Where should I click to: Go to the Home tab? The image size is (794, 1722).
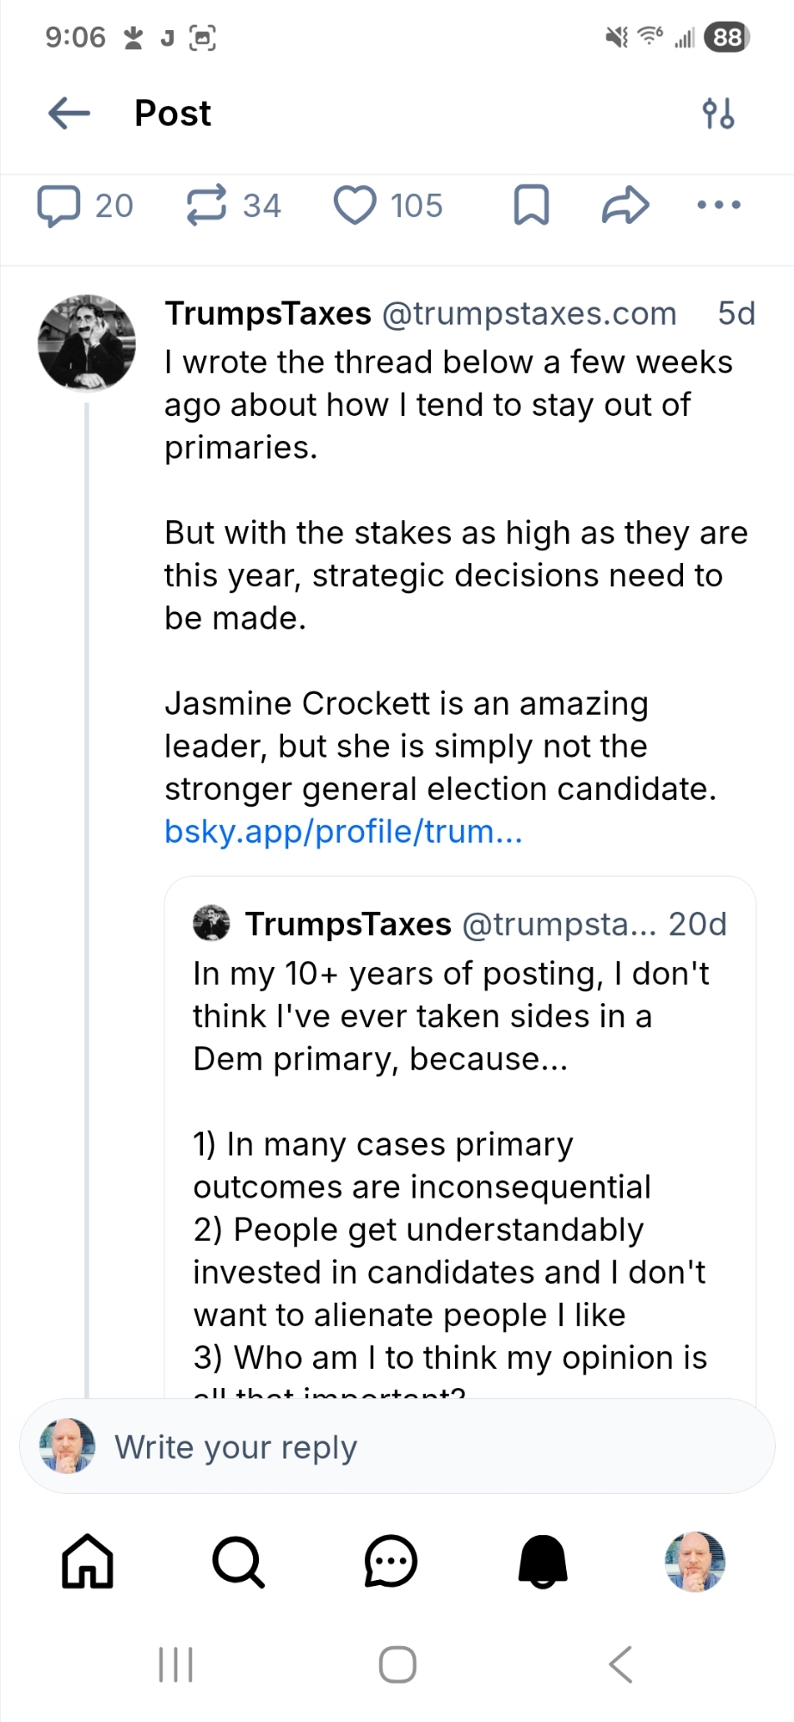click(x=87, y=1561)
